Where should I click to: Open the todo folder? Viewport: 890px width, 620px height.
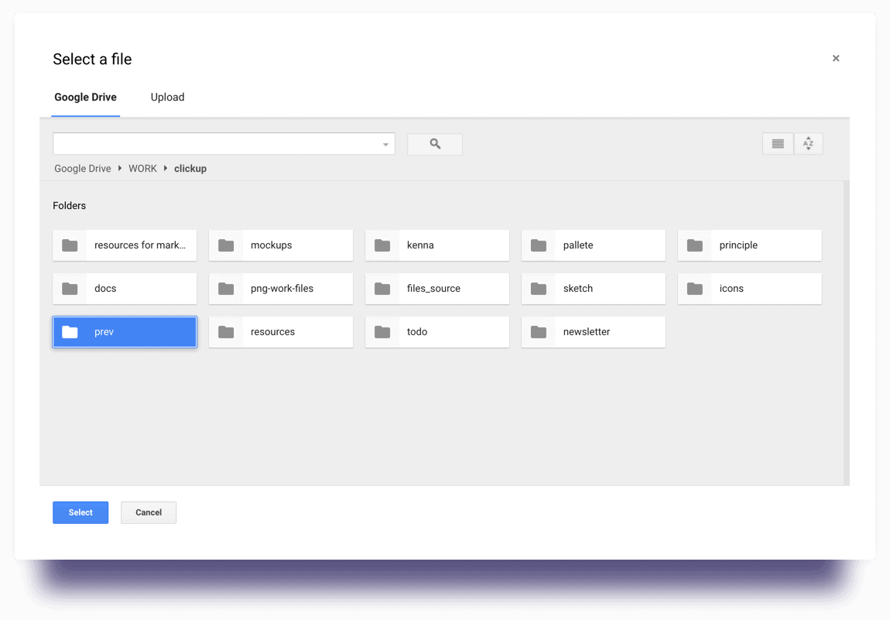coord(436,331)
